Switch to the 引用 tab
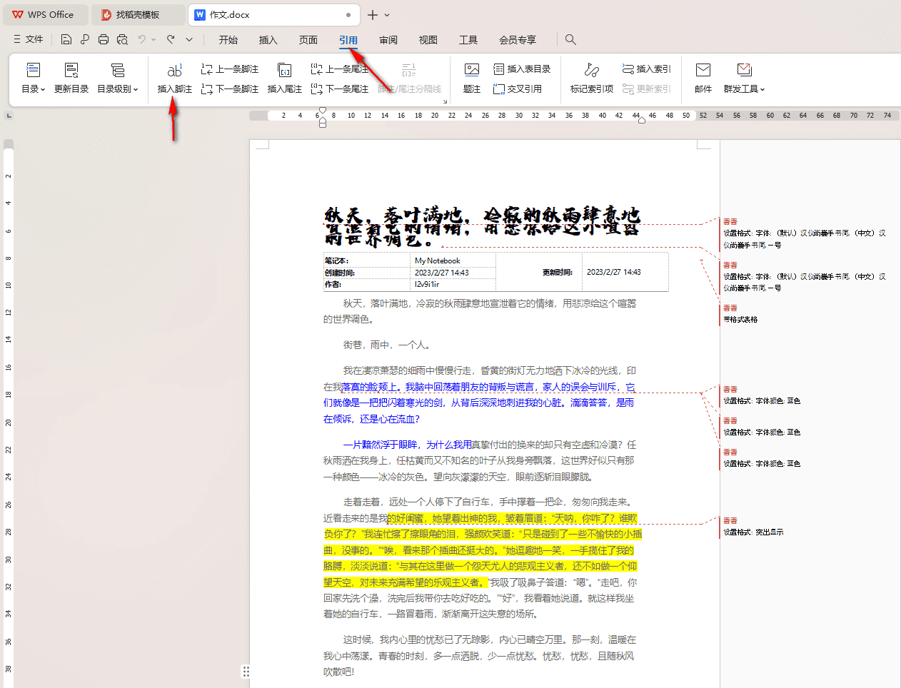This screenshot has height=688, width=901. point(348,40)
